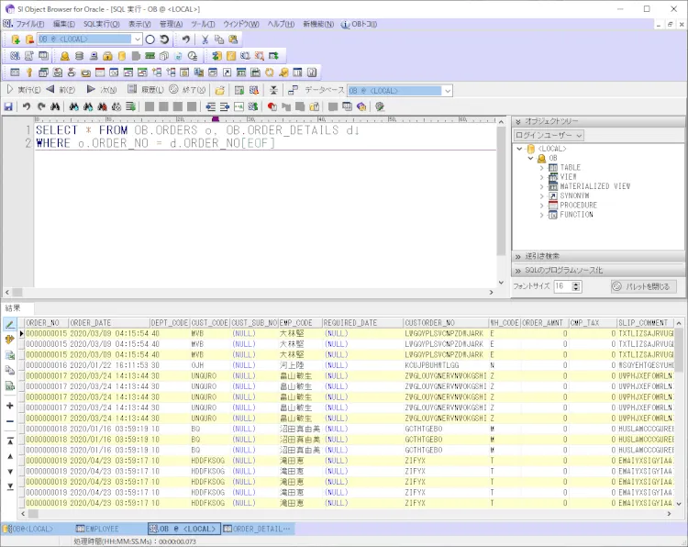Switch to the EMPLOYEE window tab
The height and width of the screenshot is (547, 688).
96,530
